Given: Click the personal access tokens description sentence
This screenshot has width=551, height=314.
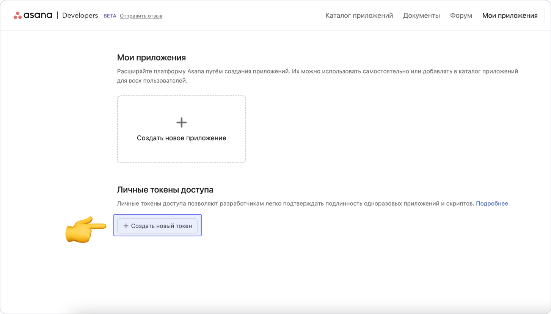Looking at the screenshot, I should pyautogui.click(x=295, y=203).
